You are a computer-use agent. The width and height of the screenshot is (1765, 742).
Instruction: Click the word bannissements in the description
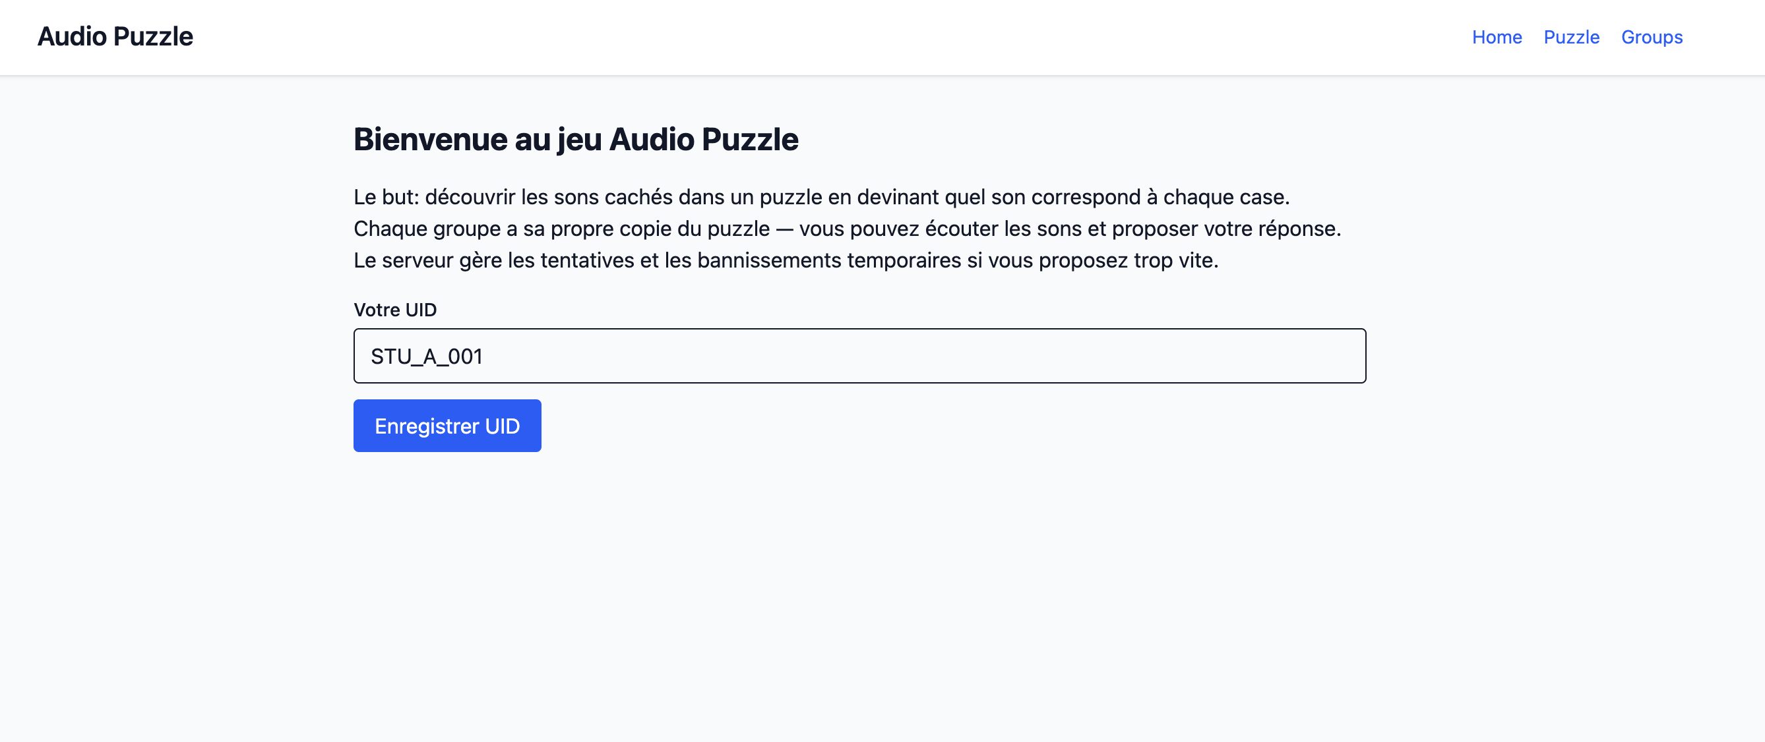point(769,261)
